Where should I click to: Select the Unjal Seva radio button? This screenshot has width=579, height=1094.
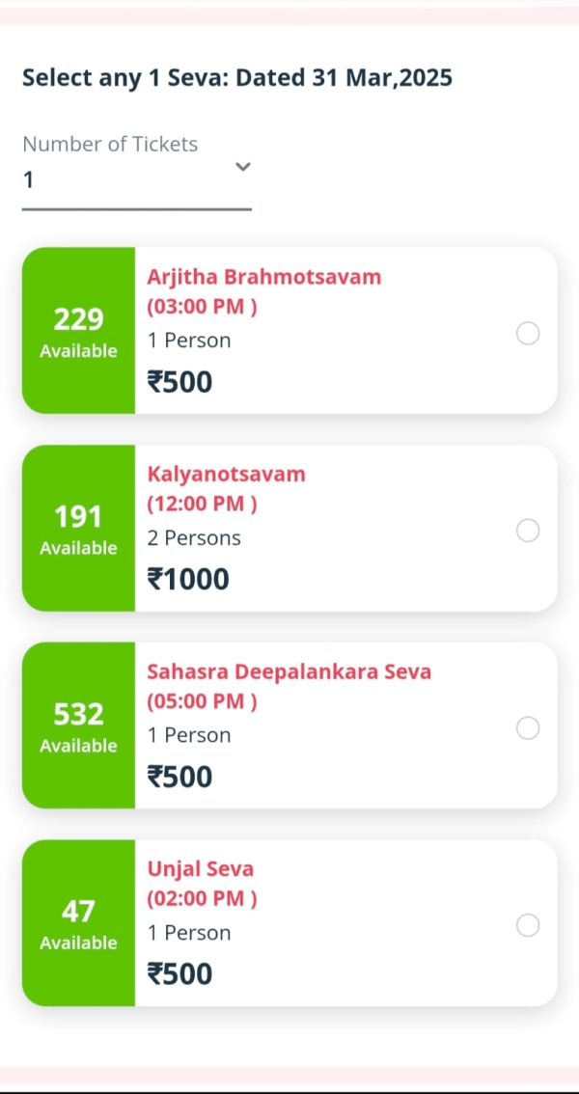tap(528, 925)
